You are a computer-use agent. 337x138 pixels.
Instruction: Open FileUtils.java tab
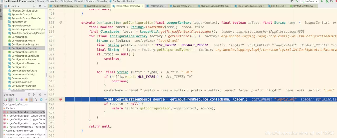[x=277, y=6]
